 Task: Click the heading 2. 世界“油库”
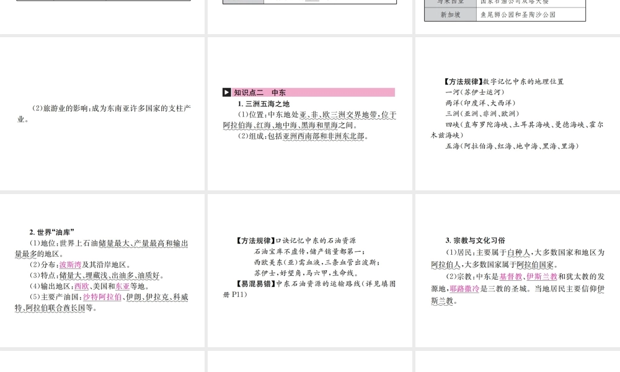pyautogui.click(x=52, y=232)
